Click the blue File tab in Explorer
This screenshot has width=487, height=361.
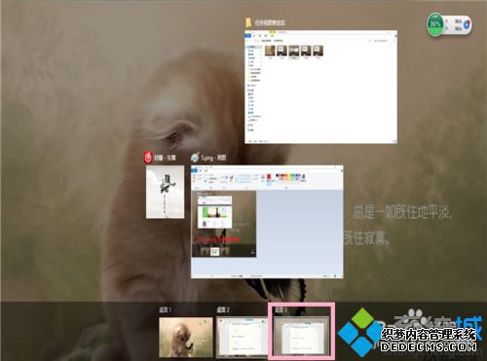coord(248,36)
